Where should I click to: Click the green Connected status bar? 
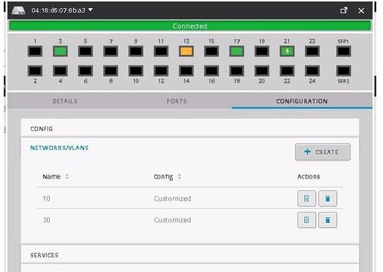point(190,26)
